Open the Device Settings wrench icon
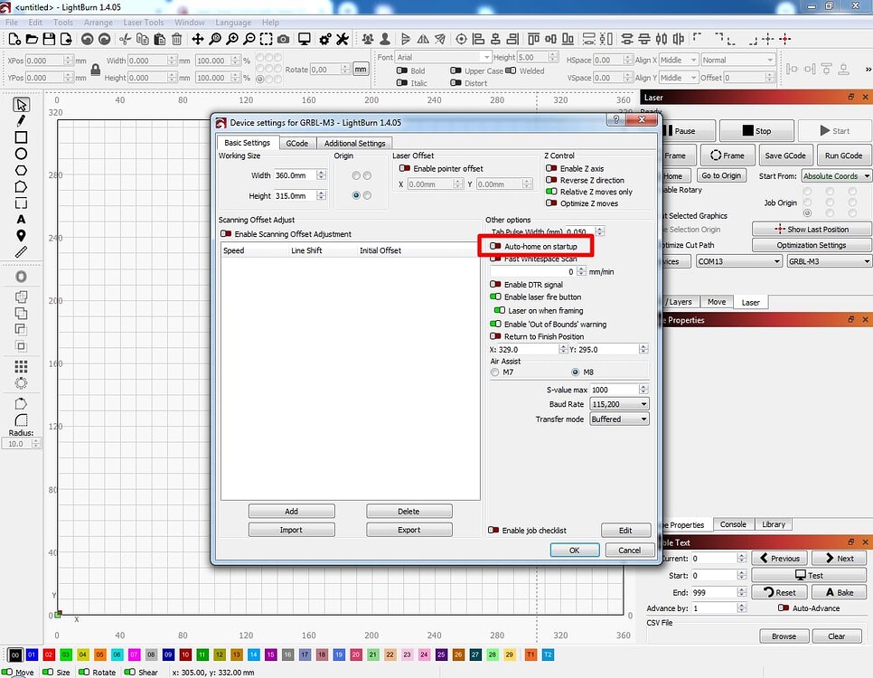873x678 pixels. (341, 40)
